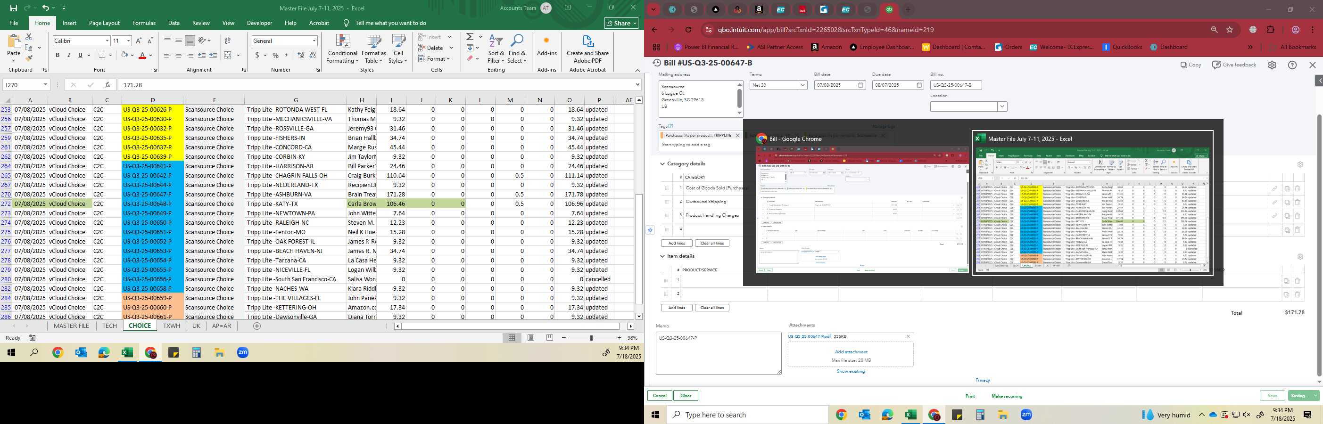Open the Font name Calibri dropdown
Screen dimensions: 1323x424
click(x=107, y=41)
